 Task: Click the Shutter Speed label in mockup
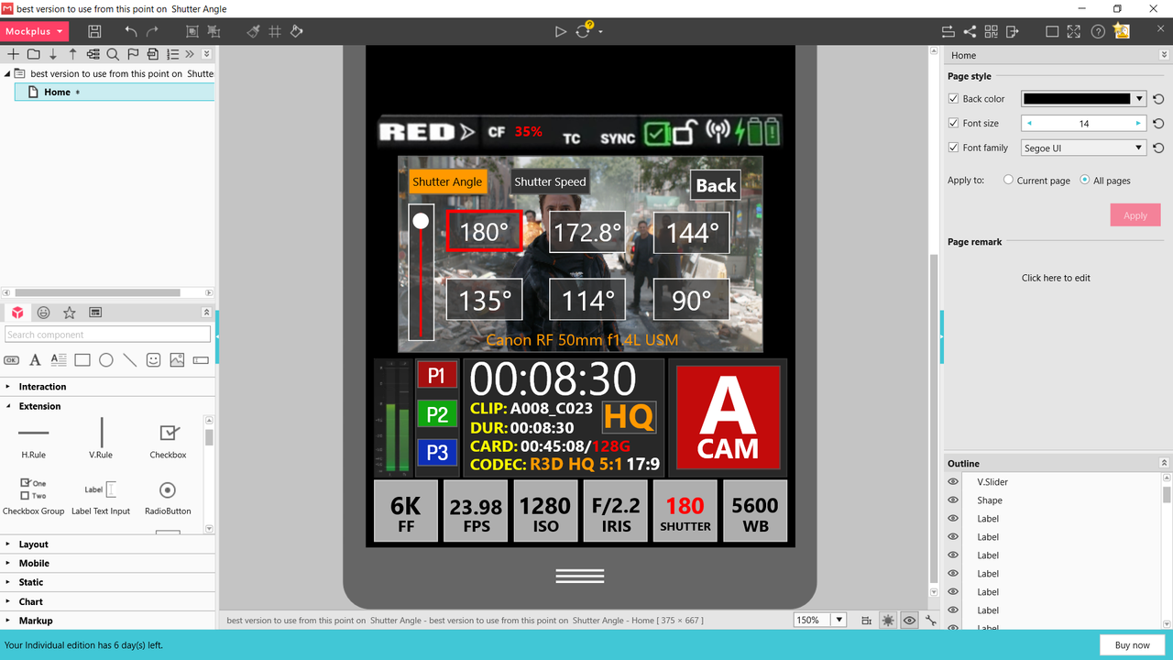click(550, 181)
